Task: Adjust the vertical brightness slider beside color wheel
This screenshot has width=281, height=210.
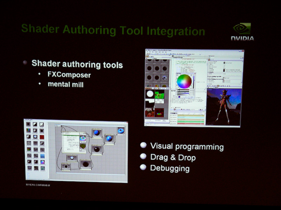Action: pyautogui.click(x=193, y=82)
